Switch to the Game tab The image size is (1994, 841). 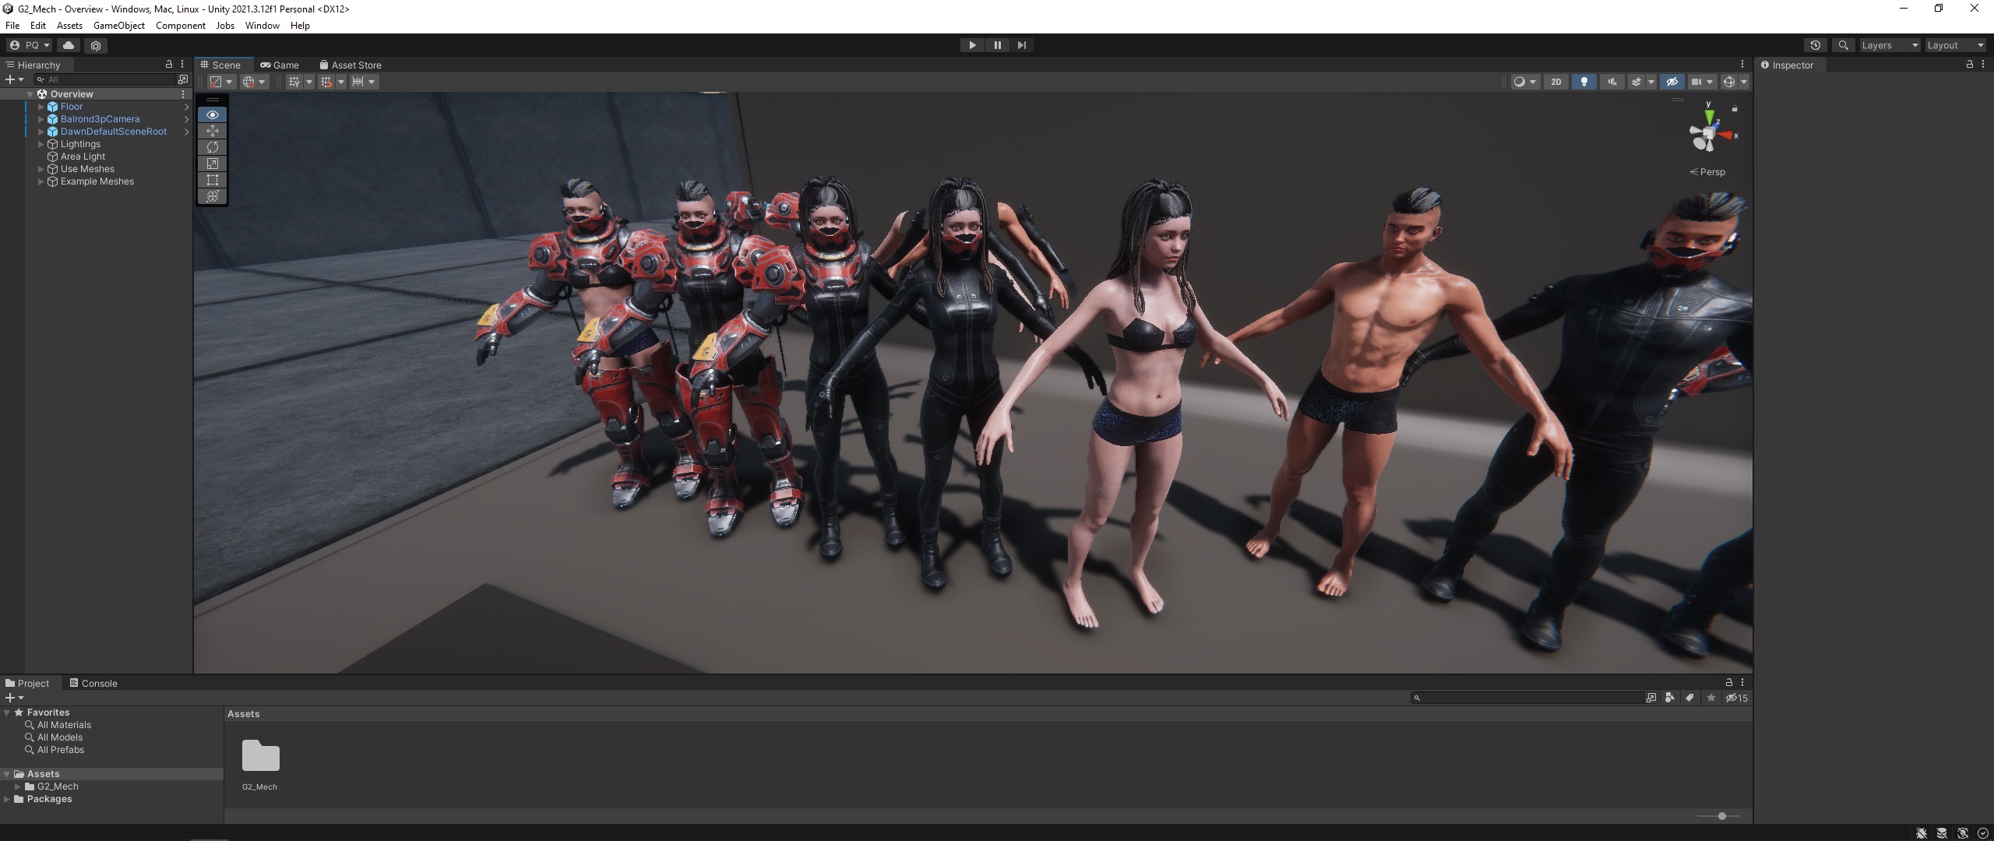pyautogui.click(x=280, y=65)
